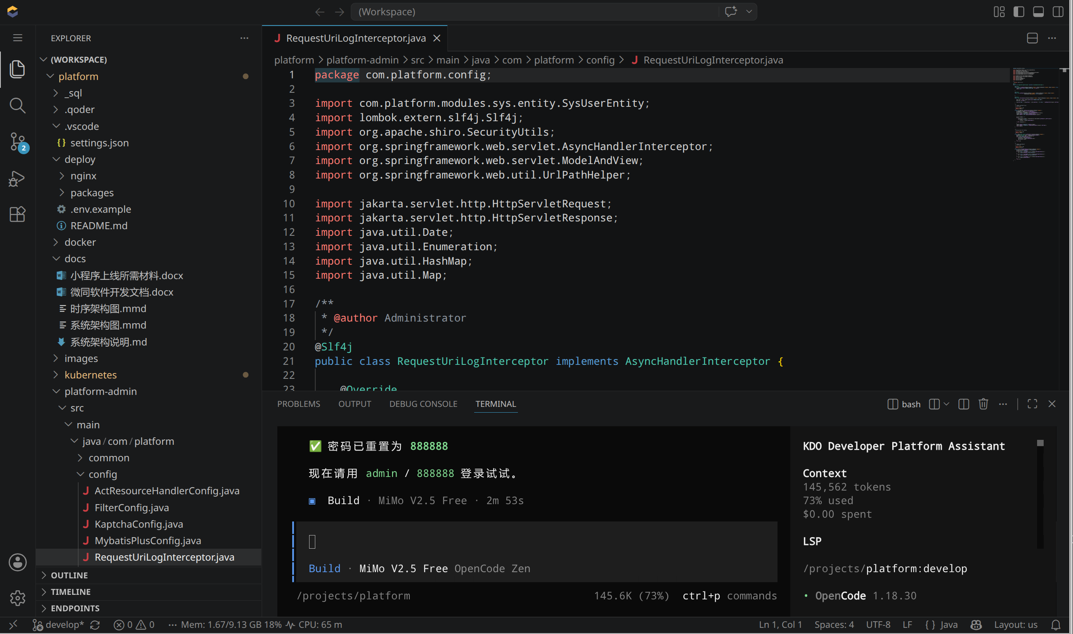Collapse the .vscode folder
Screen dimensions: 1073x634
click(x=149, y=126)
